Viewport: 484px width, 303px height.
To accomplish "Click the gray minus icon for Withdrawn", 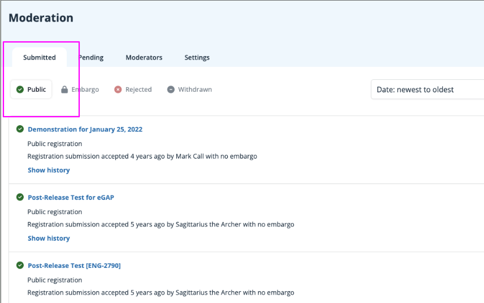I will click(171, 89).
